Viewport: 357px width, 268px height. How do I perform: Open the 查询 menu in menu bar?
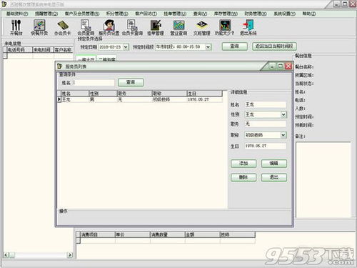[x=200, y=14]
